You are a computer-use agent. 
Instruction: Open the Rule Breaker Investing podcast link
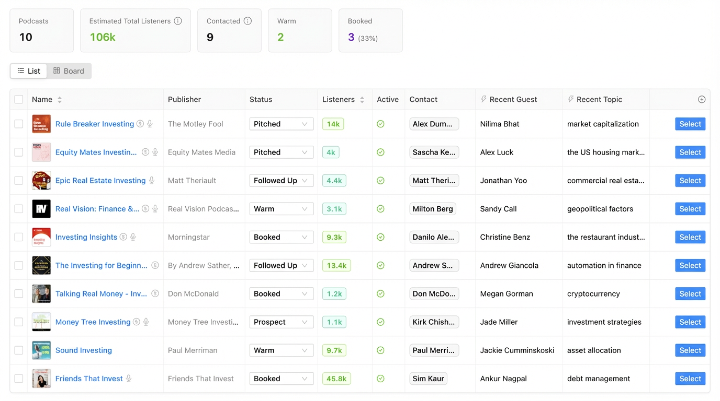[94, 124]
